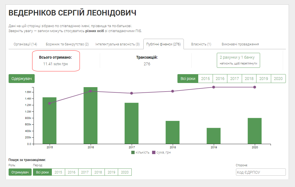Select 'Всі роки' in transaction search period
The image size is (295, 187).
pyautogui.click(x=42, y=172)
